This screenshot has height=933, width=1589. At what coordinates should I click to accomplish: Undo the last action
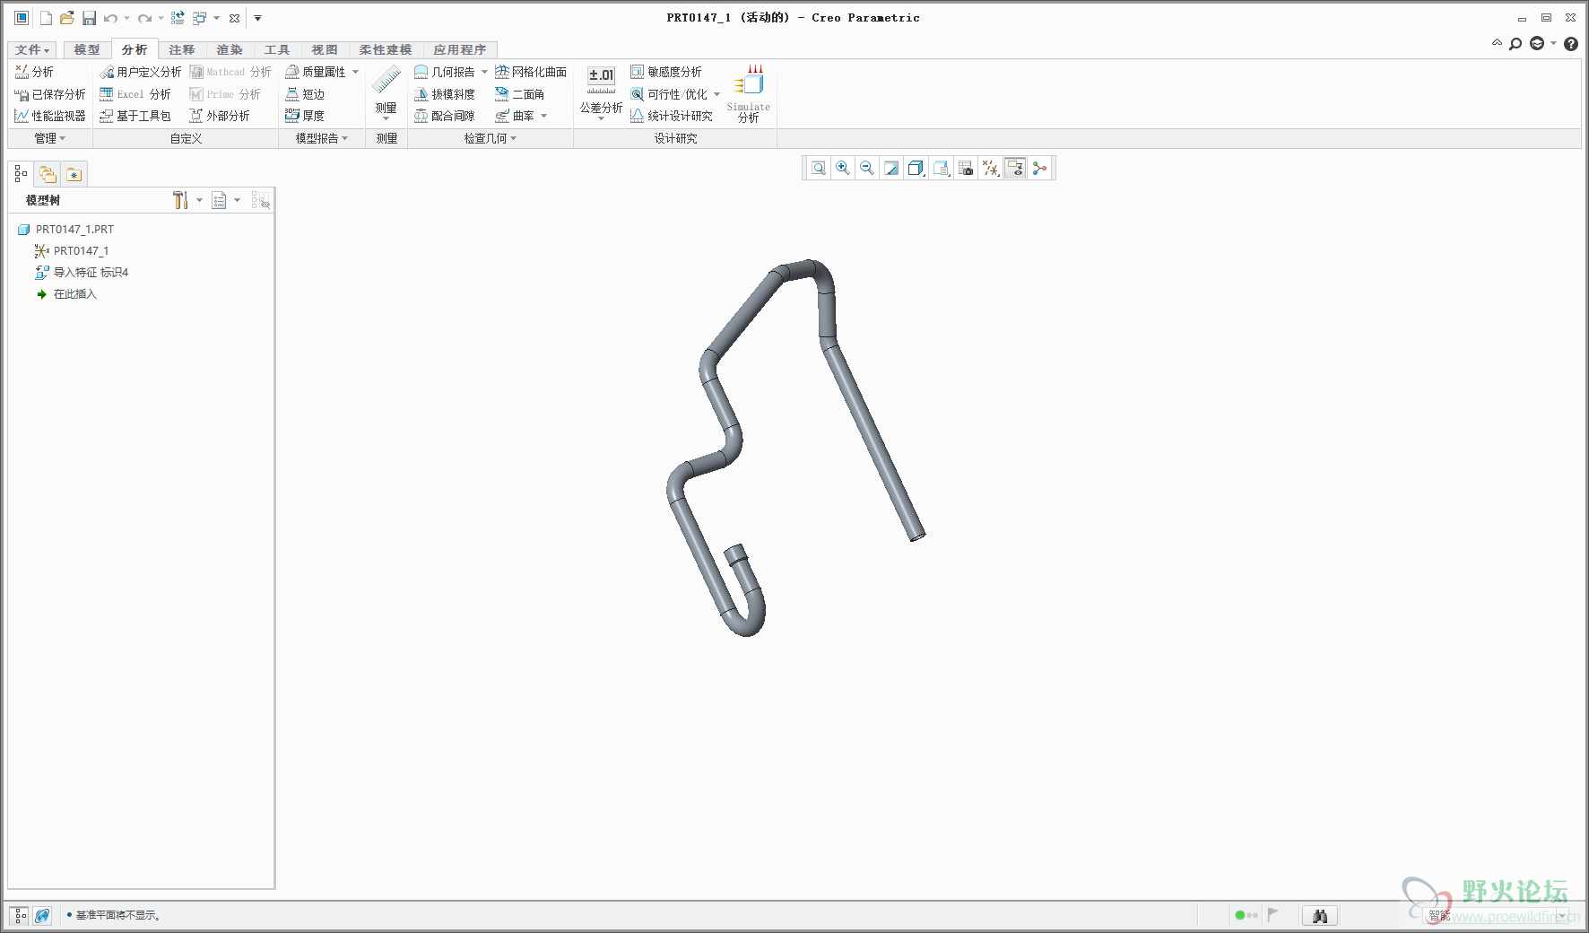[110, 18]
